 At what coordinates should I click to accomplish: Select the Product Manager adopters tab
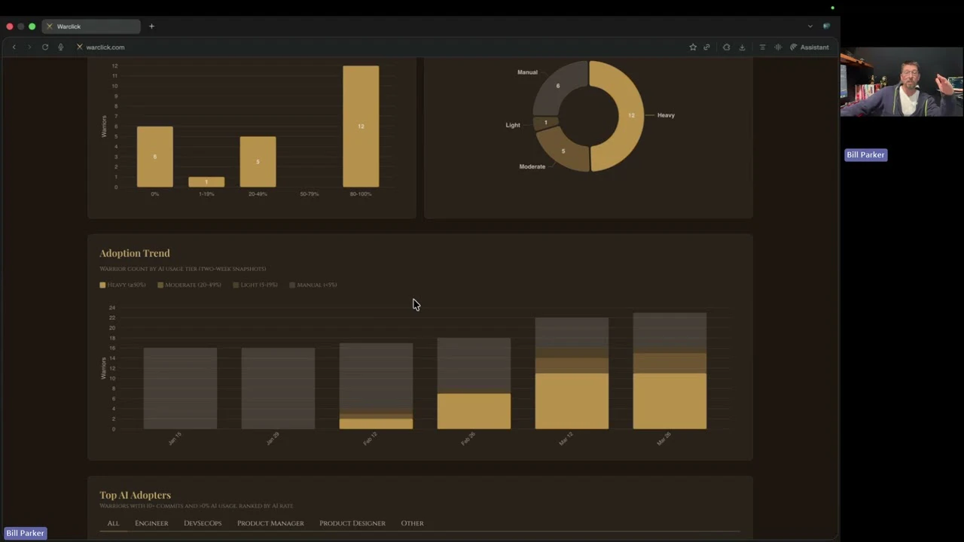270,523
